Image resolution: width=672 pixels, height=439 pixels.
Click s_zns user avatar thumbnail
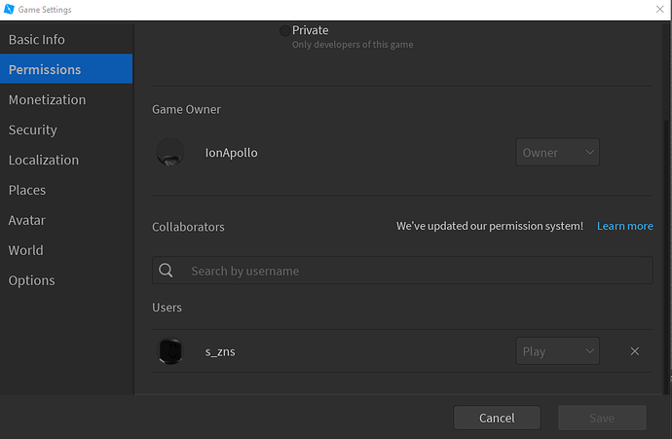pyautogui.click(x=170, y=351)
